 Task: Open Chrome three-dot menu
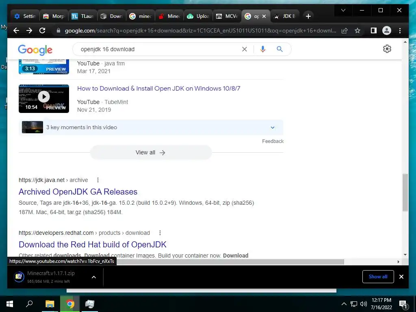400,31
